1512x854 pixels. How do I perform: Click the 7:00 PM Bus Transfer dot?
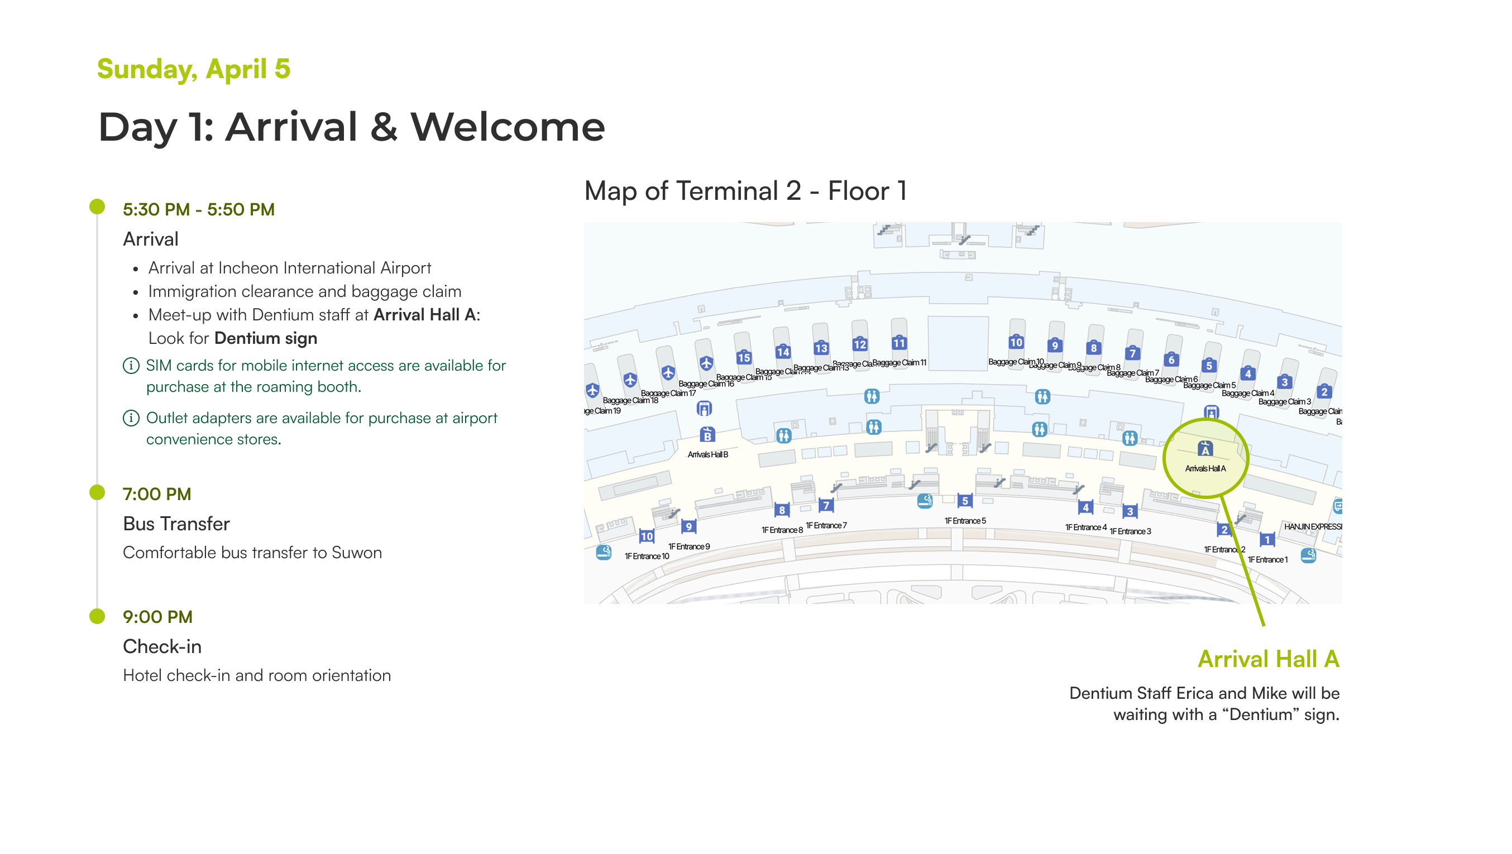pyautogui.click(x=97, y=492)
